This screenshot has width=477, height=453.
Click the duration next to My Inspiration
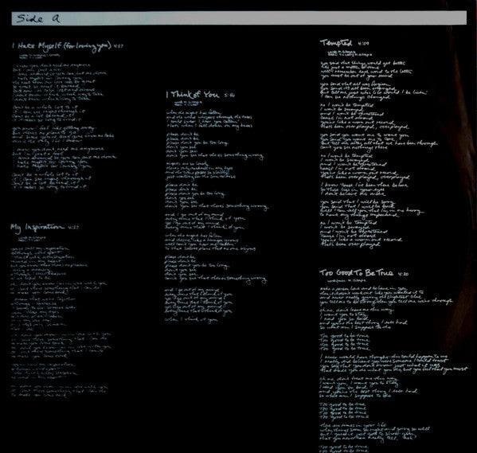tap(73, 227)
